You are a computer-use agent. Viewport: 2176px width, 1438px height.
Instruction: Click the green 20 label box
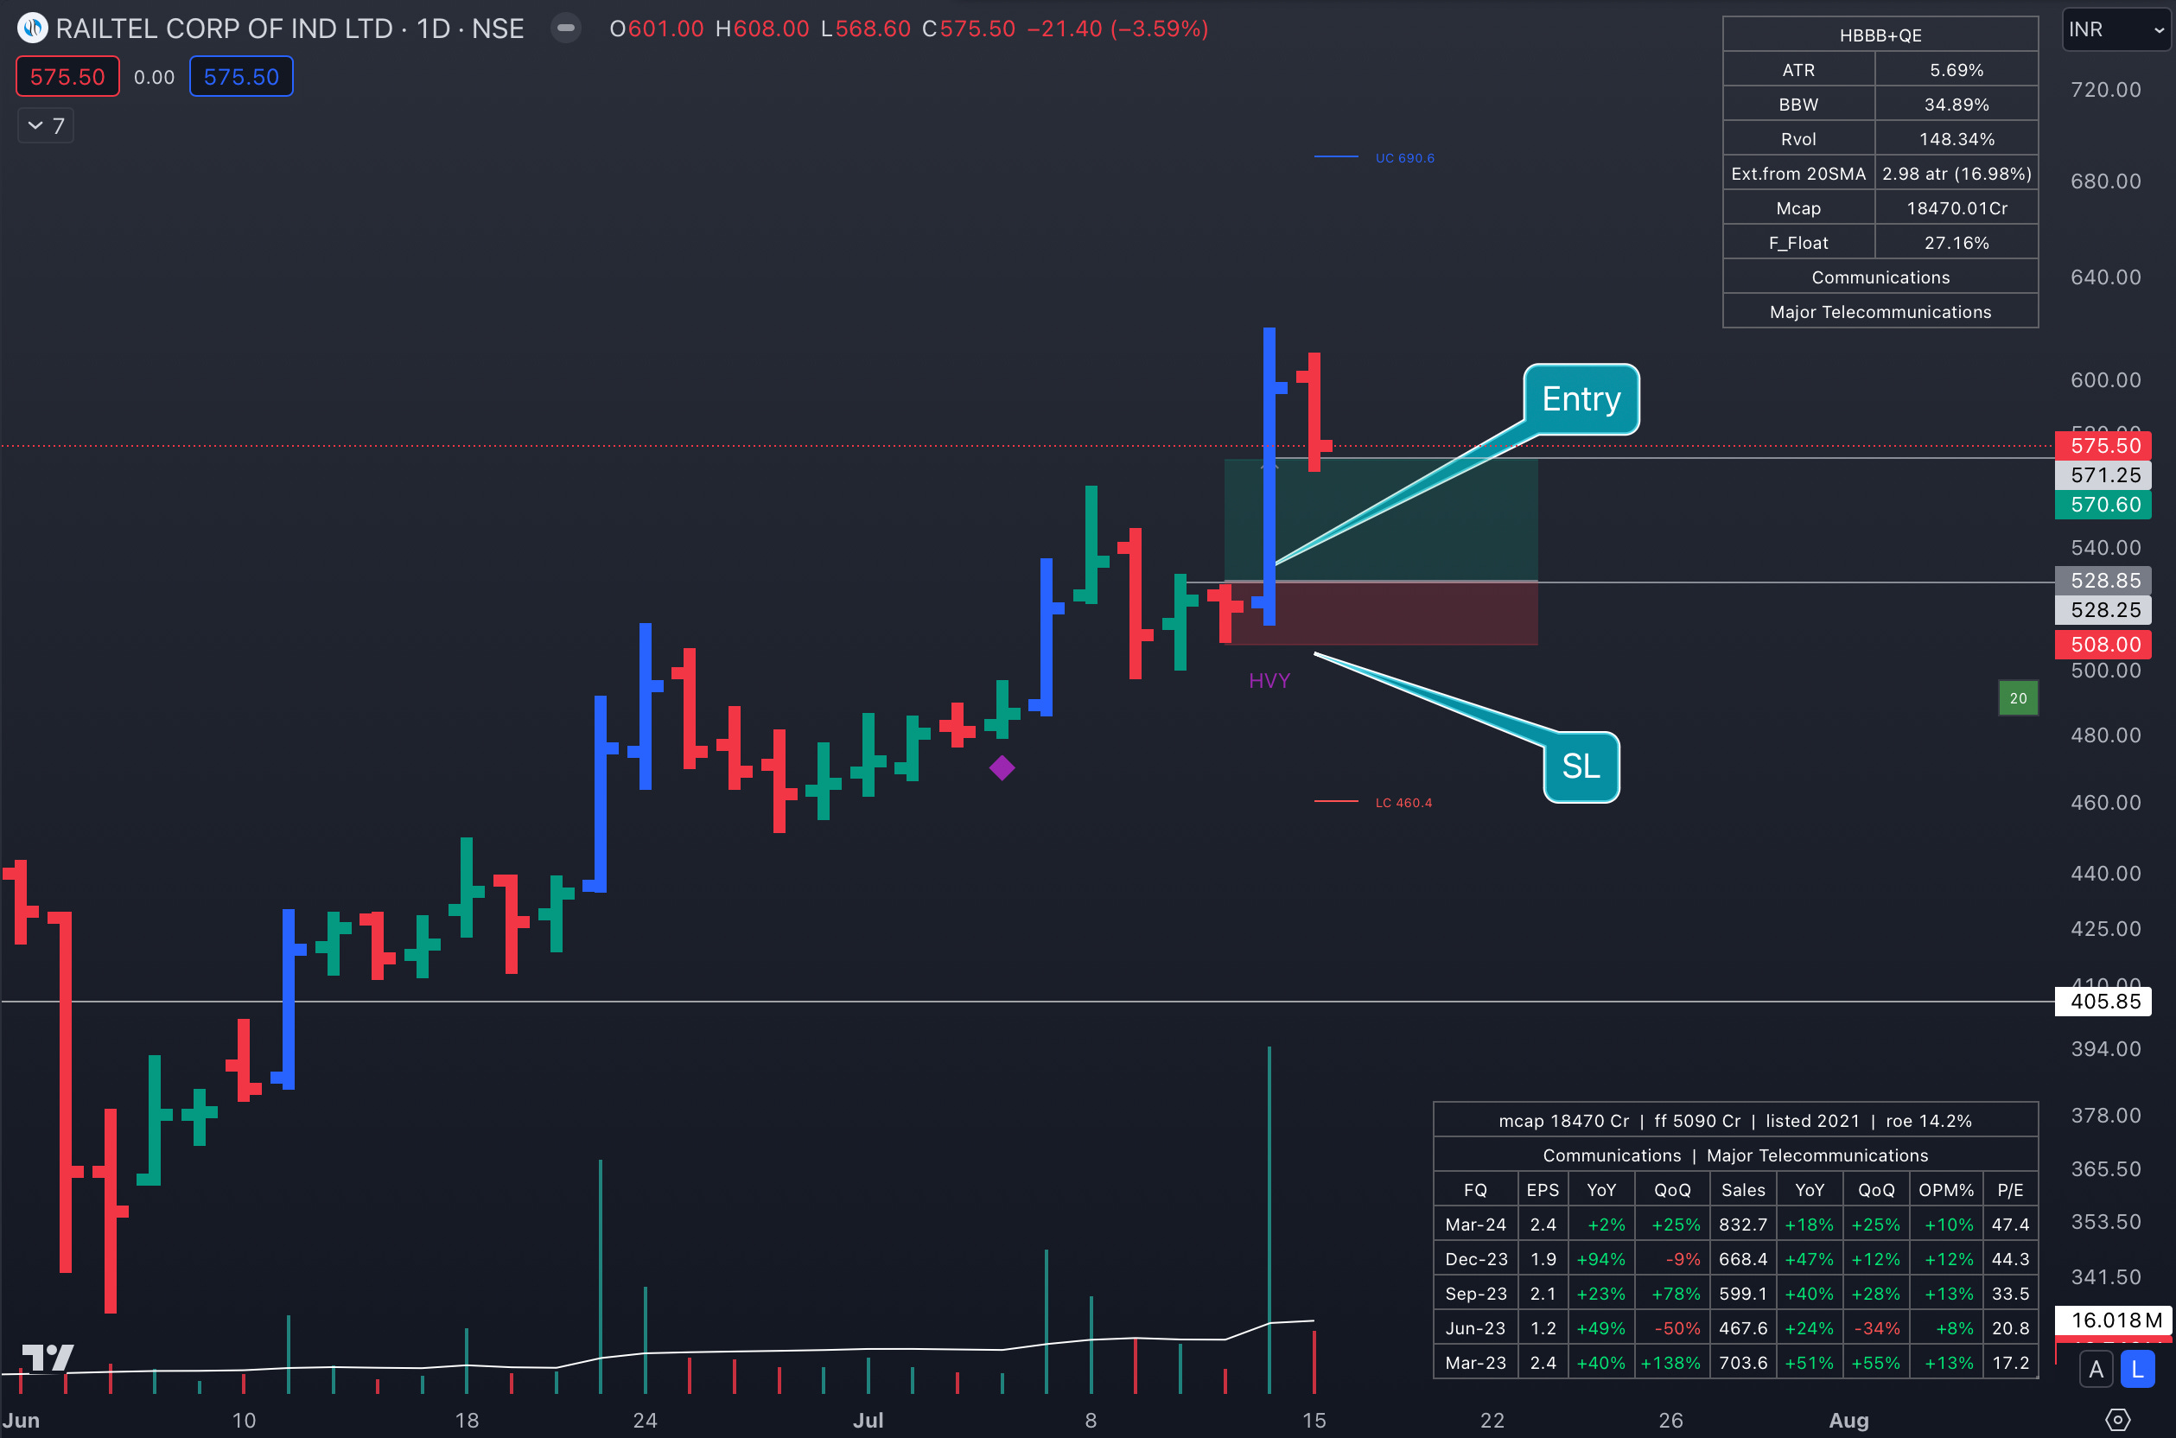click(2018, 698)
